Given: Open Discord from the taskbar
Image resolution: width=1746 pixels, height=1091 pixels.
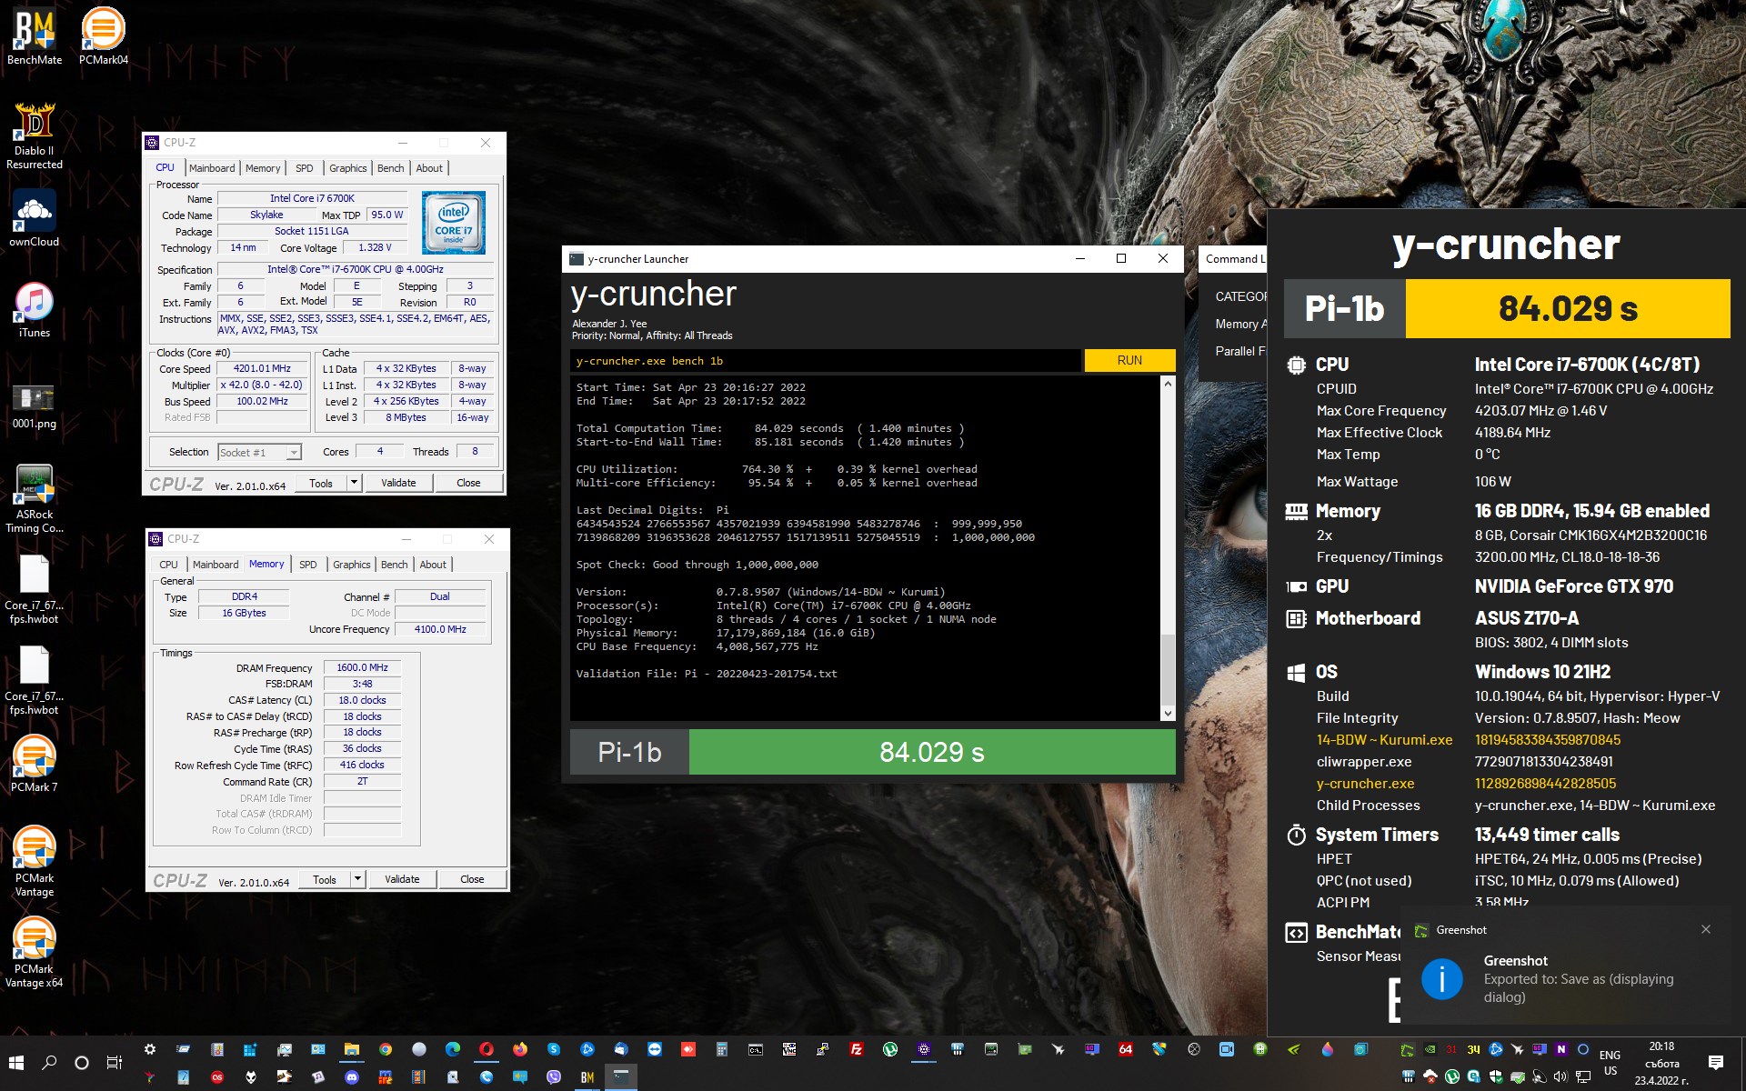Looking at the screenshot, I should (352, 1076).
